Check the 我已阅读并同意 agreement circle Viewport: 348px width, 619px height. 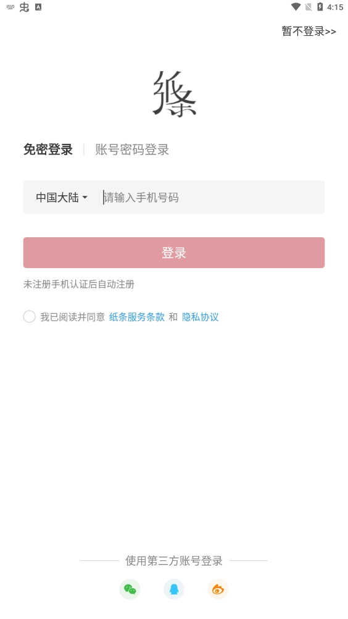30,317
